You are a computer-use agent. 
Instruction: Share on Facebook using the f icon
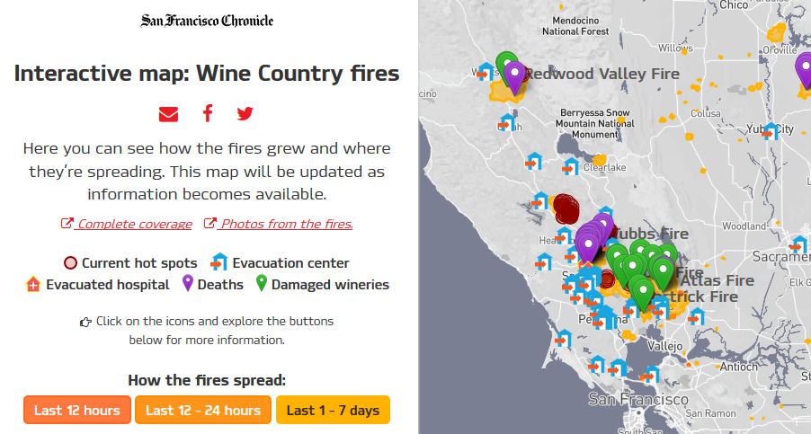pyautogui.click(x=207, y=113)
